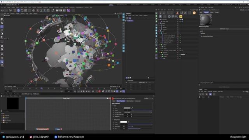Click the black preview thumbnail in shader graph
249x140 pixels.
[x=13, y=103]
